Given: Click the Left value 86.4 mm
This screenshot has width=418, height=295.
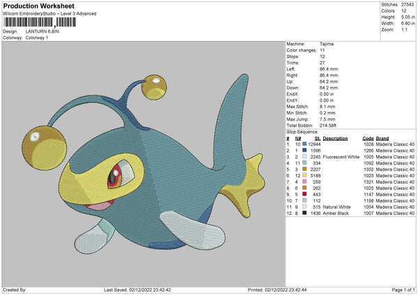Looking at the screenshot, I should (329, 69).
